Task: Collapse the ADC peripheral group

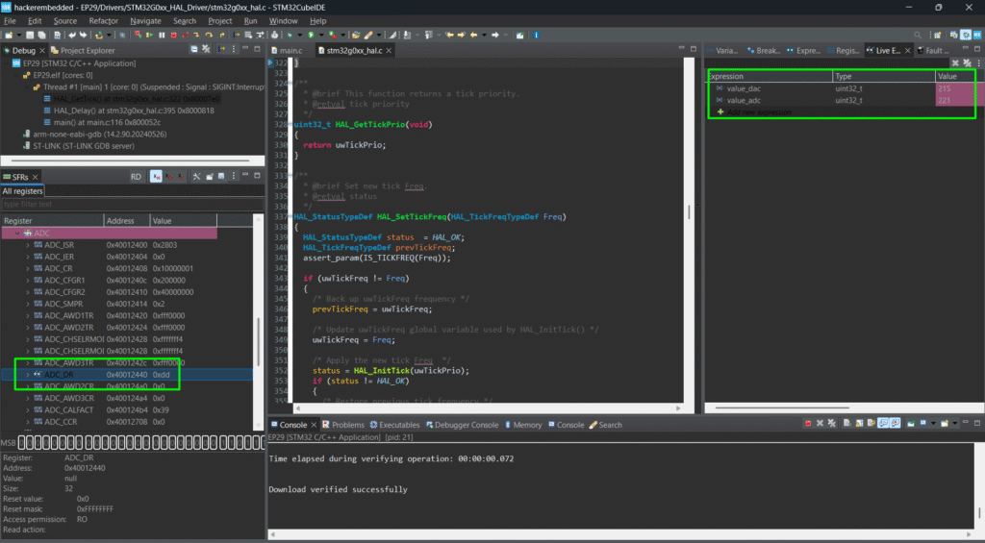Action: 15,233
